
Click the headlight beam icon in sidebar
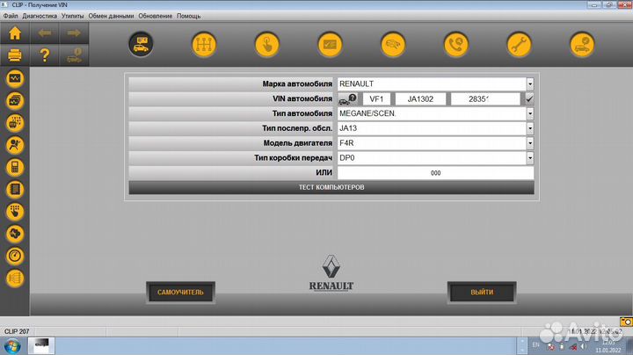pyautogui.click(x=15, y=279)
